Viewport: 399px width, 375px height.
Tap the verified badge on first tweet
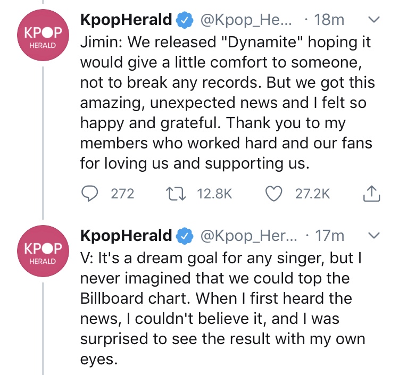tap(185, 20)
